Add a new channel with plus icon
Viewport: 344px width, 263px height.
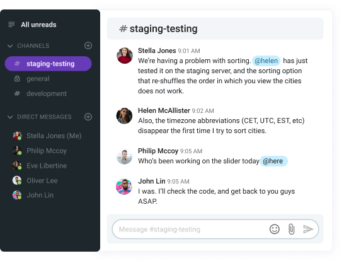point(88,45)
